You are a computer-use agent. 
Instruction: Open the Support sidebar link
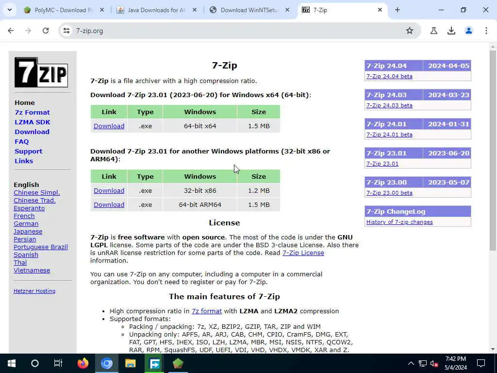[x=28, y=152]
